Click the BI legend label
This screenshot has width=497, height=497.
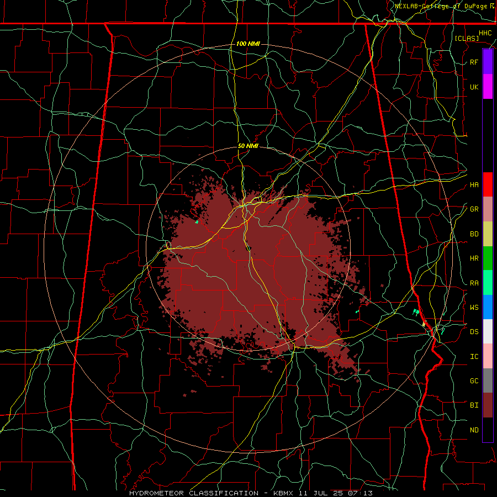(474, 405)
